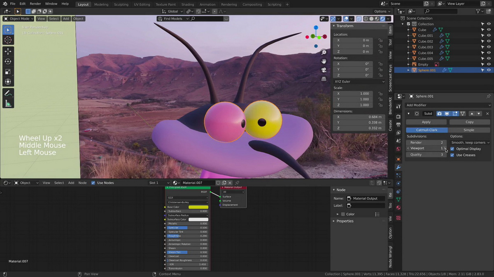The width and height of the screenshot is (494, 277).
Task: Toggle the X-ray display button
Action: (359, 18)
